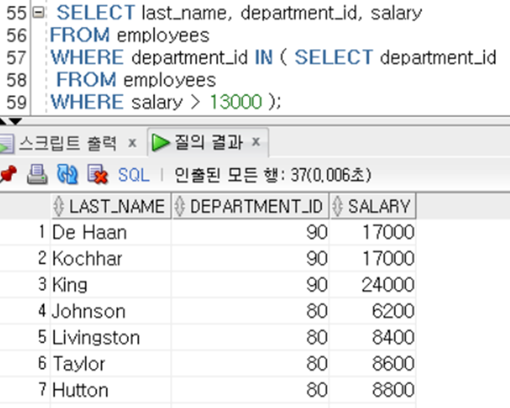Click the script output tab's icon
Screen dimensions: 510x408
7,143
